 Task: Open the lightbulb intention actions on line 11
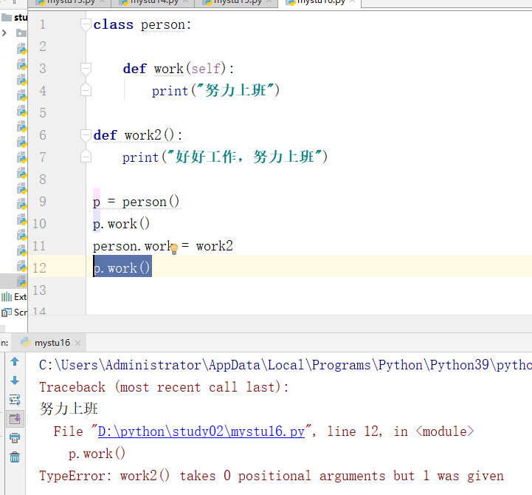174,249
